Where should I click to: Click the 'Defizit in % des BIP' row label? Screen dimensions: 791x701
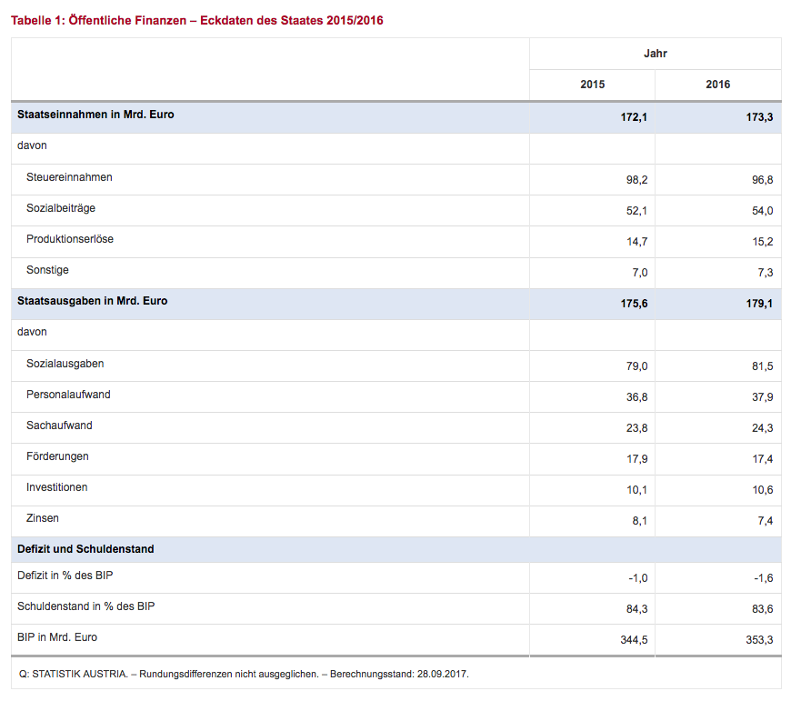tap(65, 576)
